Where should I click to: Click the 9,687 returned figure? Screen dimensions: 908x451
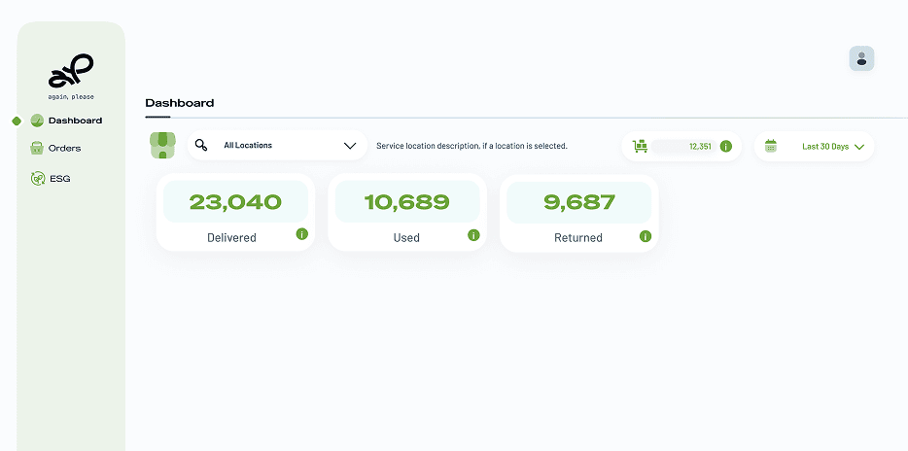pyautogui.click(x=579, y=202)
